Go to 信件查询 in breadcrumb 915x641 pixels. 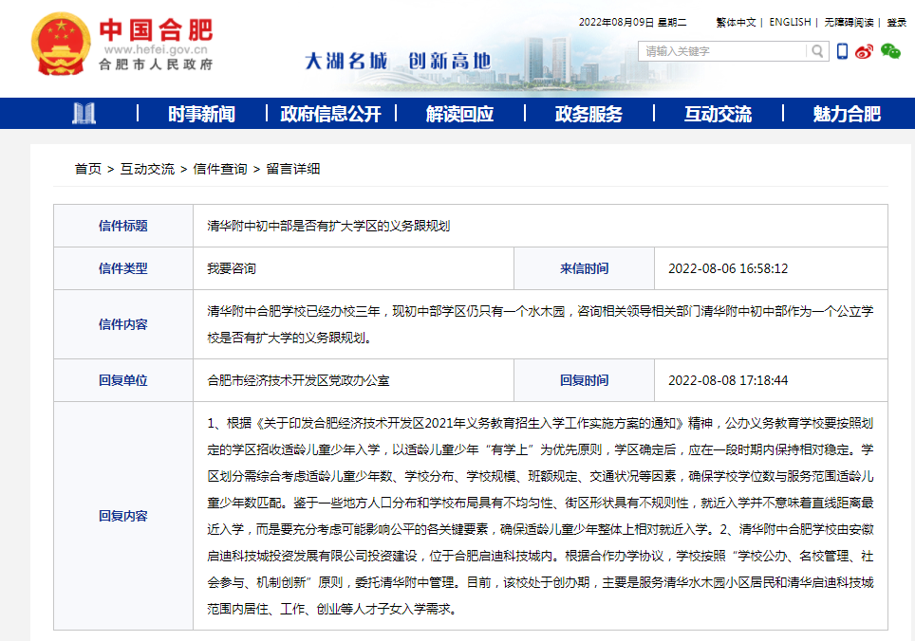[x=220, y=169]
